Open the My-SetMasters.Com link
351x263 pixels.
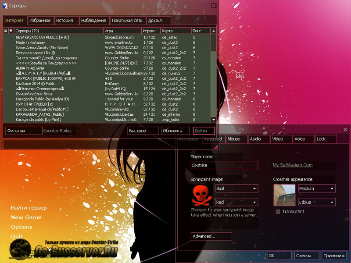coord(293,165)
